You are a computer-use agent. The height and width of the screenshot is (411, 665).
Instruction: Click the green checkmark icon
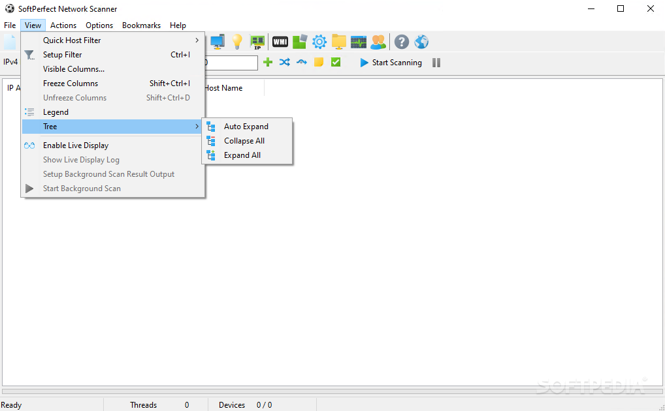(336, 62)
